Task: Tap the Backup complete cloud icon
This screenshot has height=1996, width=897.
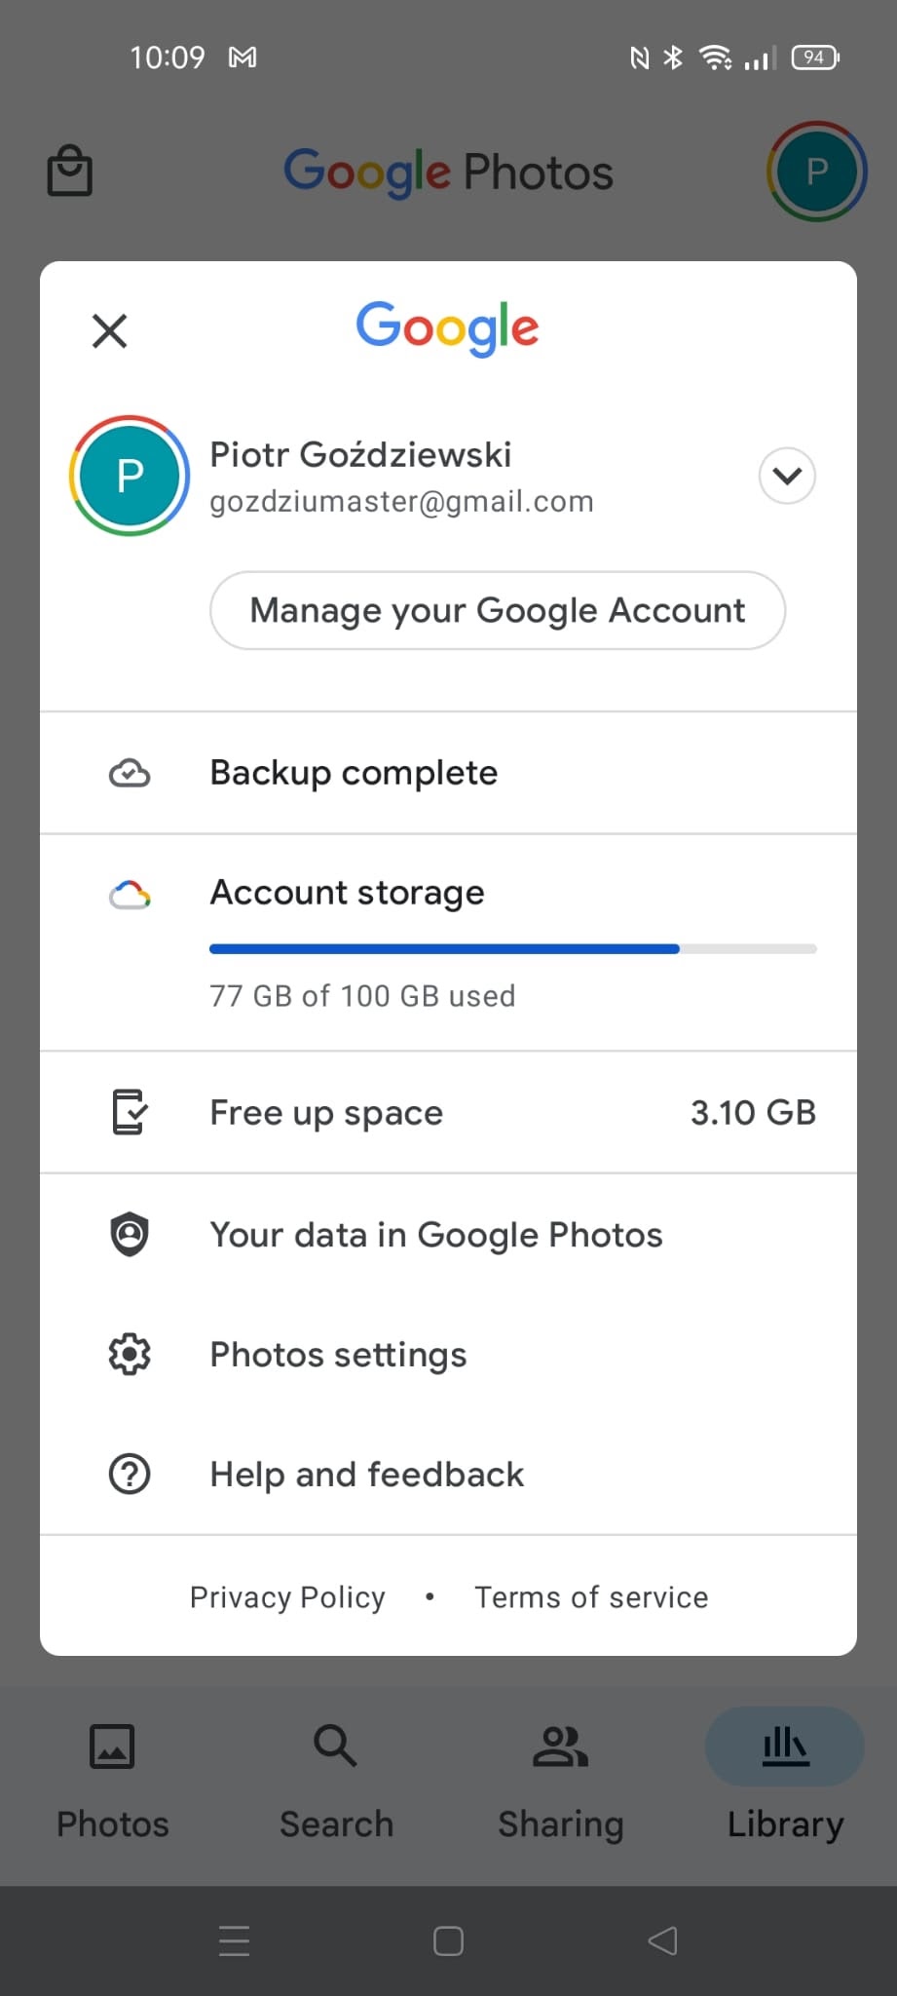Action: coord(130,773)
